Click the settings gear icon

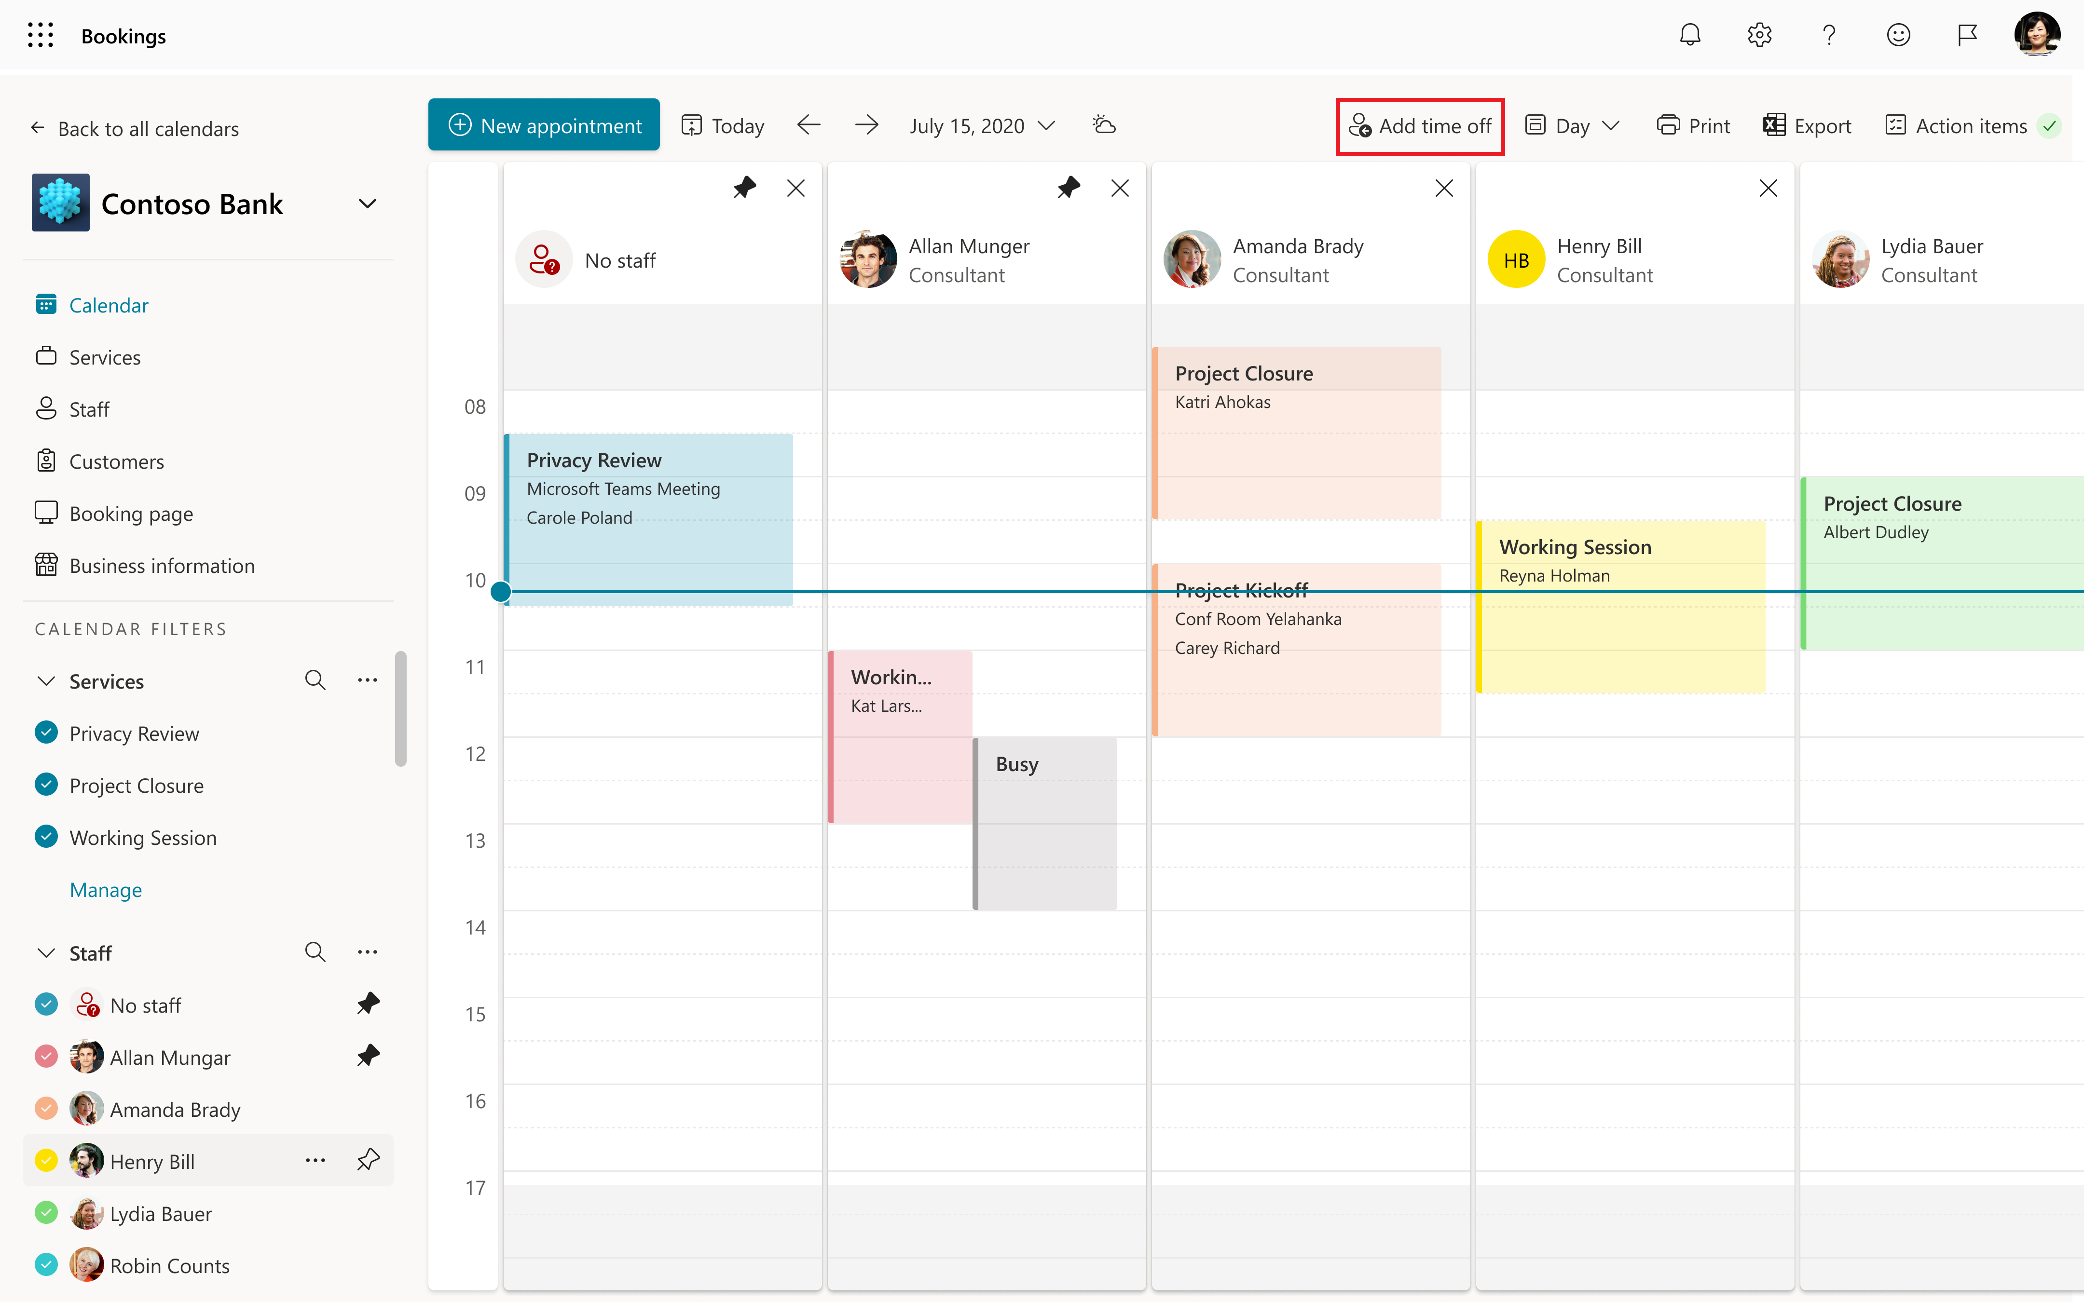point(1760,35)
